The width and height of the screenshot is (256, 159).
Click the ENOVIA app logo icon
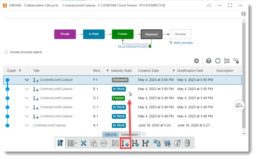tap(5, 5)
